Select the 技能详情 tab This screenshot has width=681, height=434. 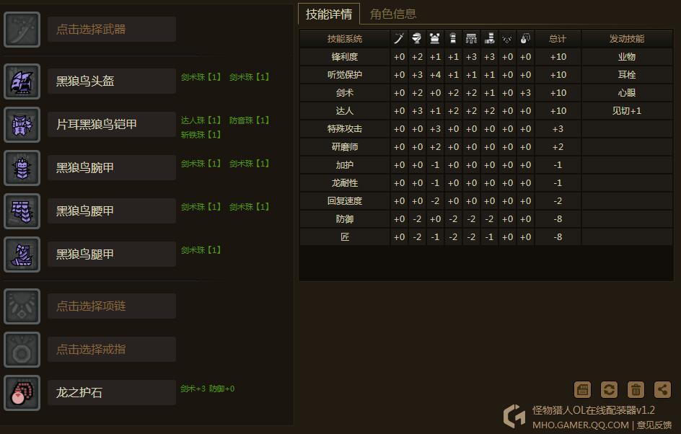329,14
